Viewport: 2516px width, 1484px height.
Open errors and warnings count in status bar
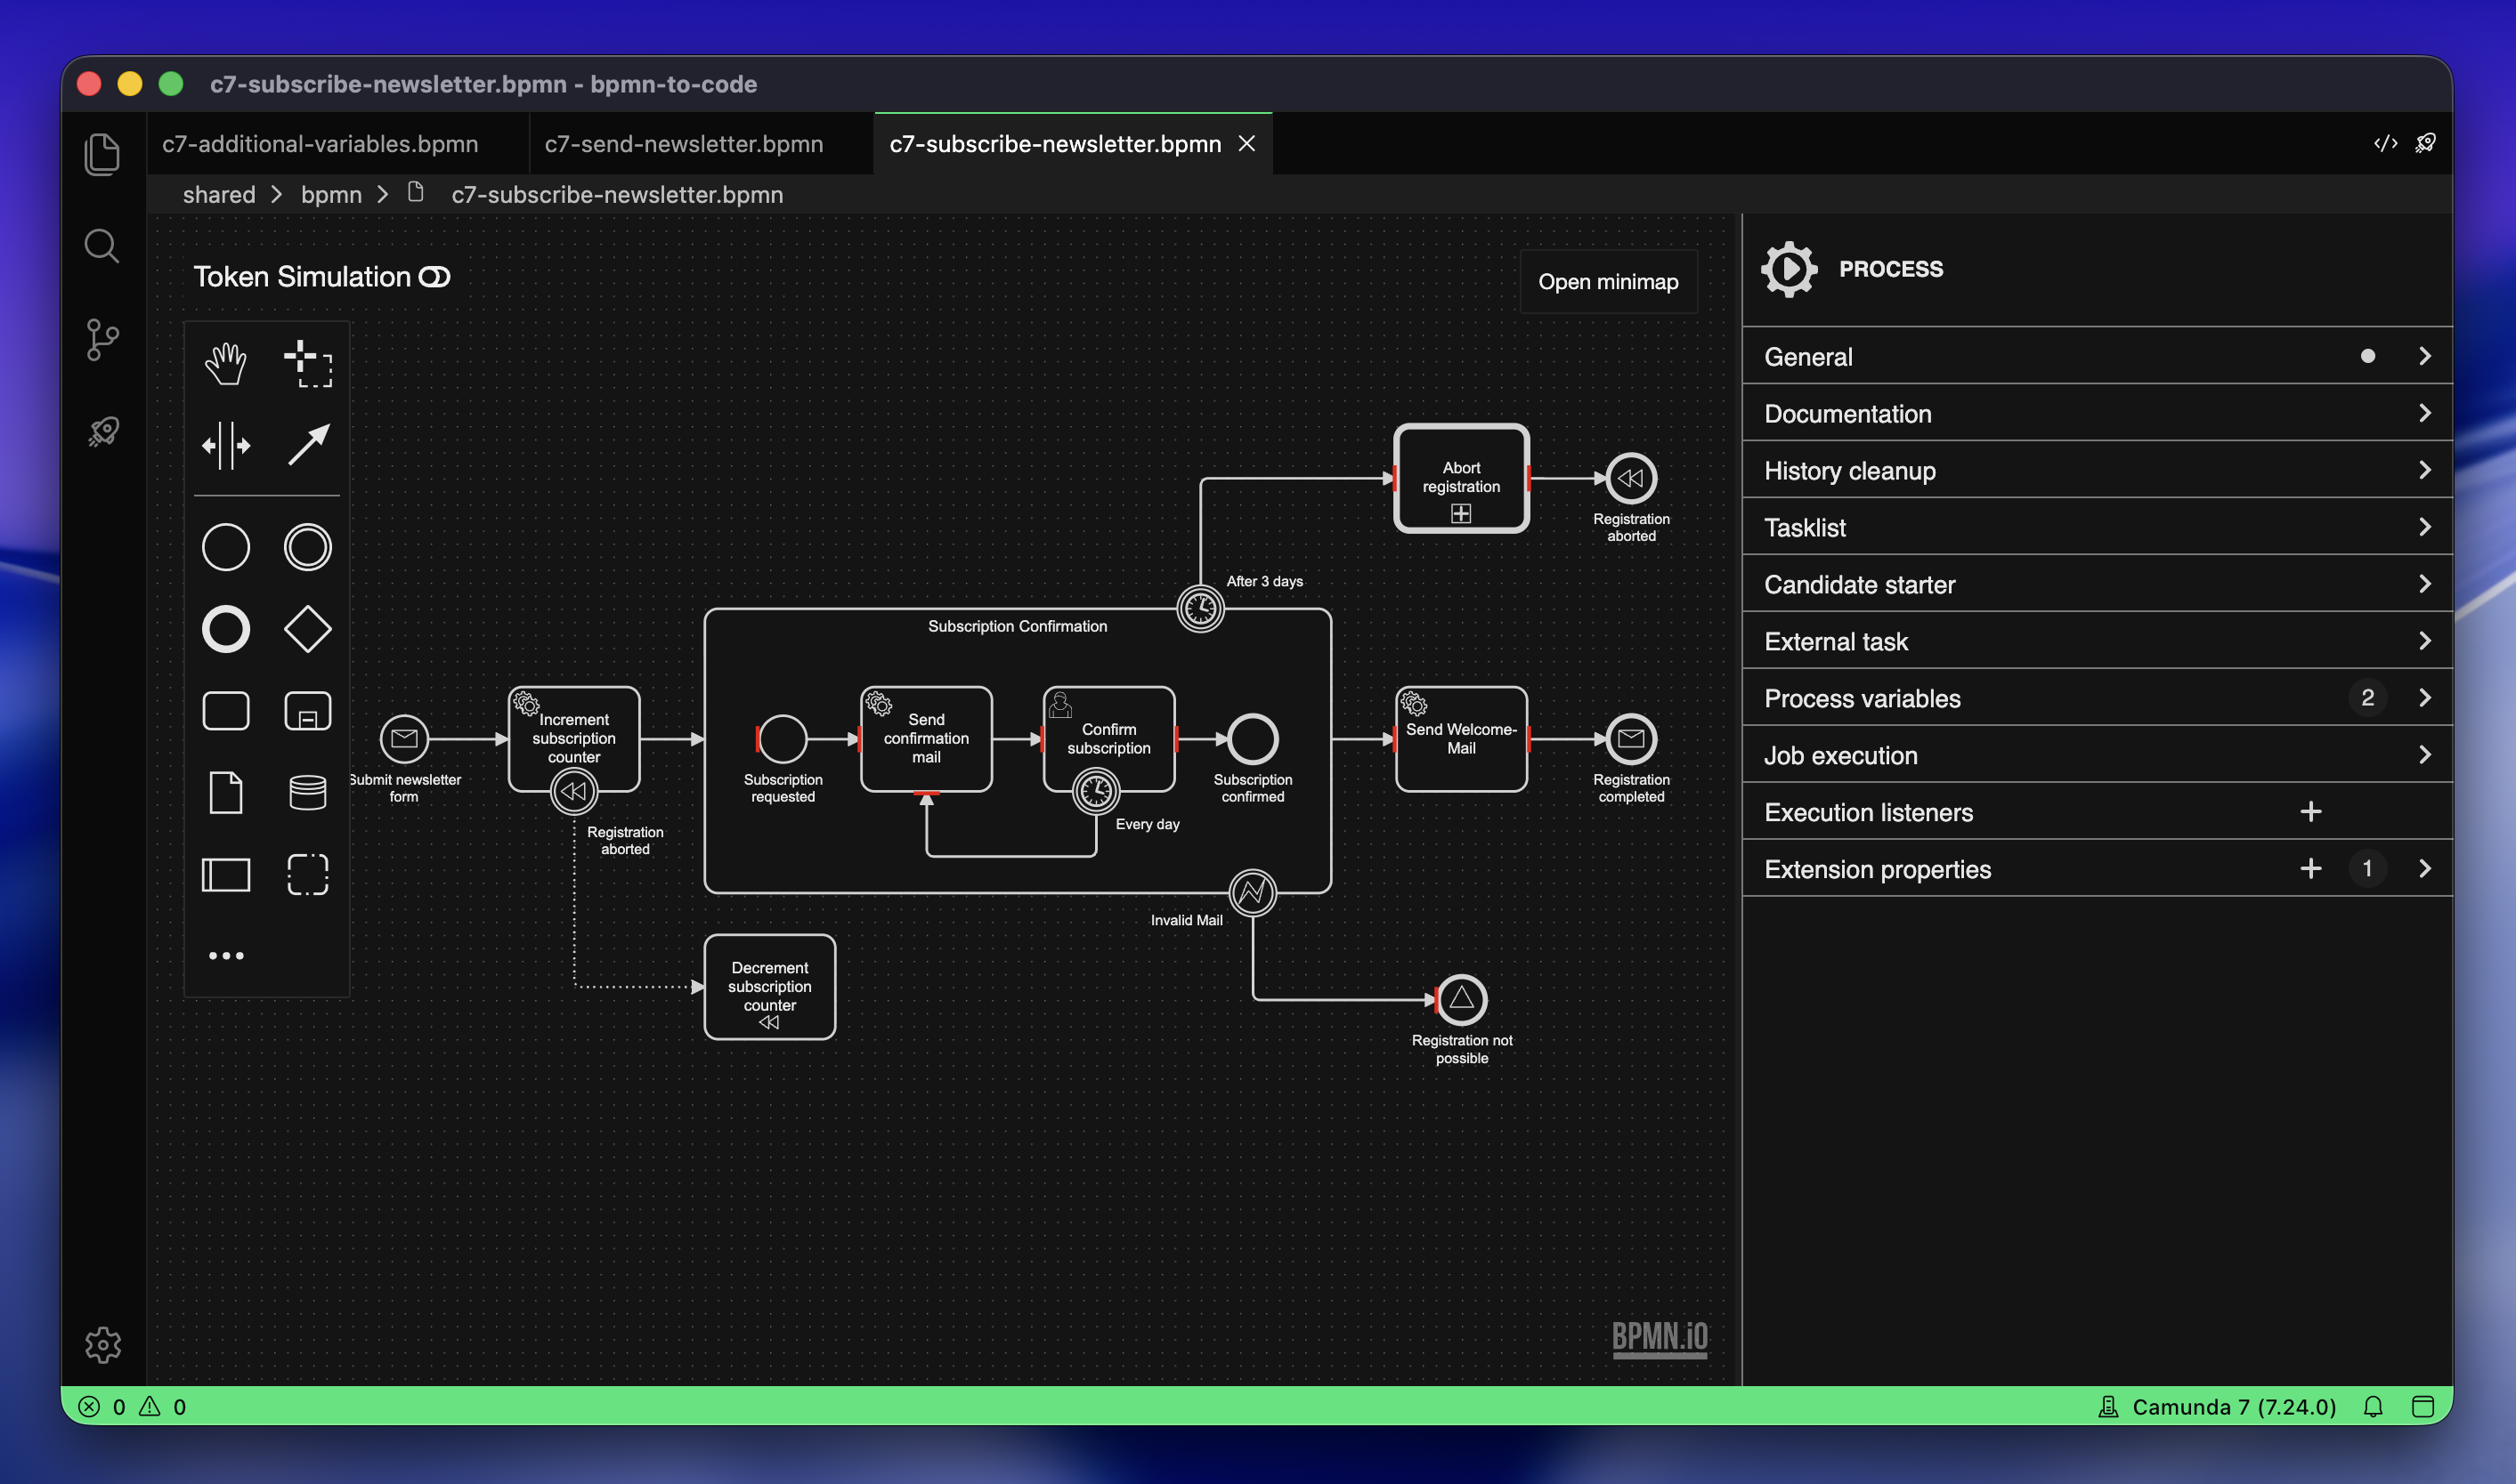coord(132,1407)
